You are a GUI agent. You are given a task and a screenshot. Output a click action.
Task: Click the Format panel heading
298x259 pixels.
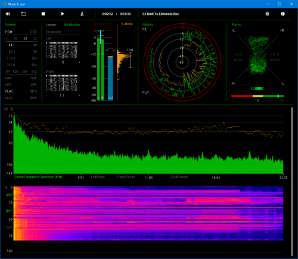(x=10, y=24)
